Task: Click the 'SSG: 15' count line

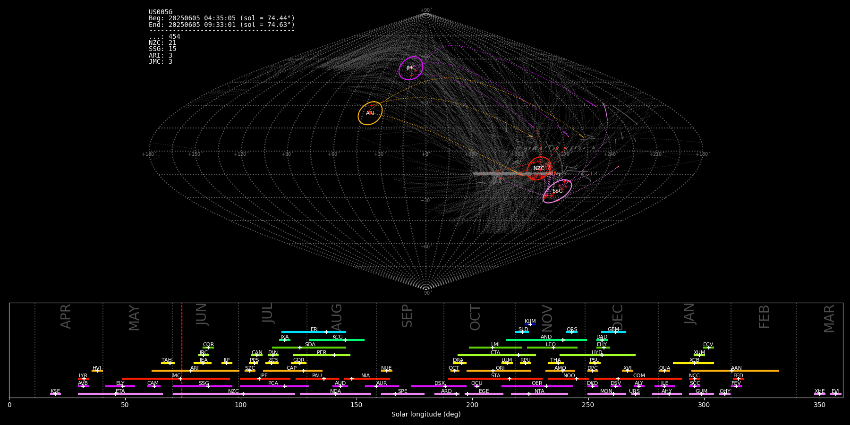Action: point(162,49)
